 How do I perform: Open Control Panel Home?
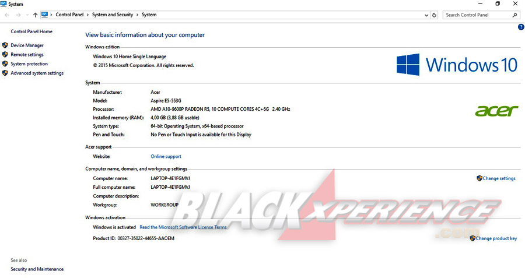pyautogui.click(x=32, y=31)
